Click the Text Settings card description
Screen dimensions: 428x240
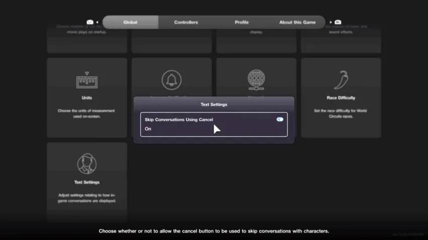point(87,197)
